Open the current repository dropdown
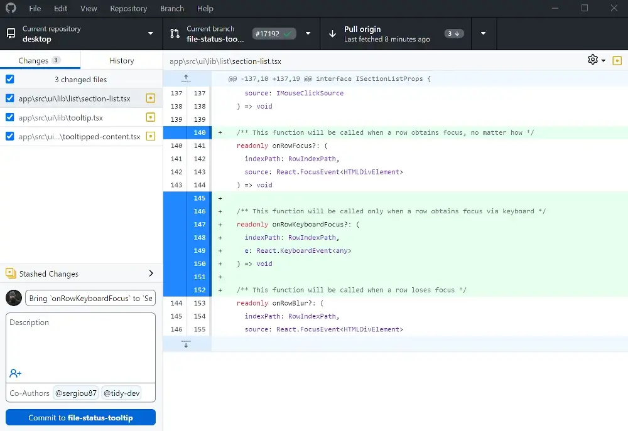Image resolution: width=628 pixels, height=431 pixels. [x=150, y=33]
